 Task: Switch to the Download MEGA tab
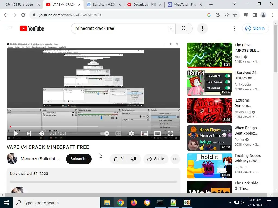144,5
